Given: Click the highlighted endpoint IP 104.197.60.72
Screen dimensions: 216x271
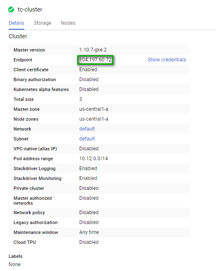Looking at the screenshot, I should coord(95,60).
